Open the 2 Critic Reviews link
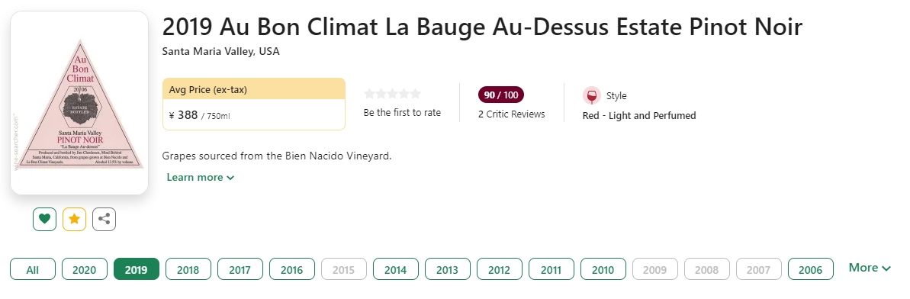Screen dimensions: 910x299 [511, 114]
